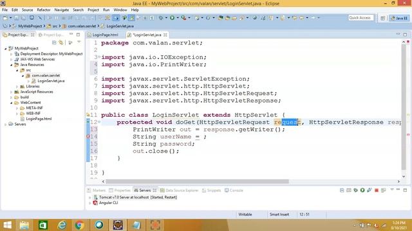Open the green Store taskbar icon

point(43,225)
